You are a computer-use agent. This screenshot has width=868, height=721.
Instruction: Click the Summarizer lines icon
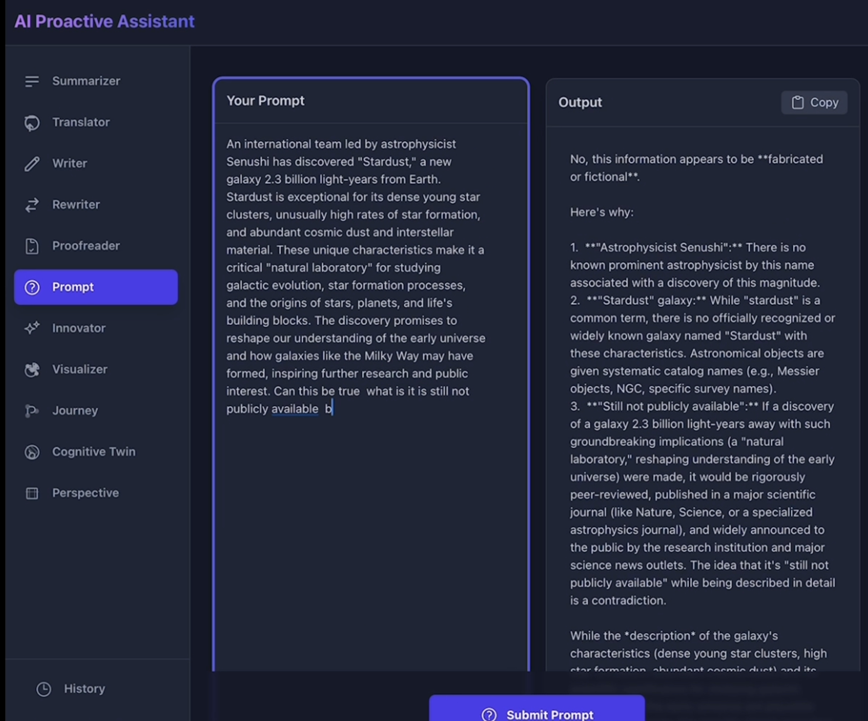point(32,81)
